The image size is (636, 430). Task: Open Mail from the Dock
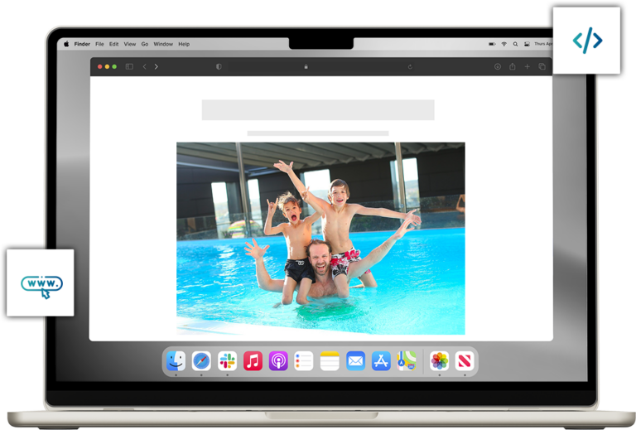click(355, 360)
